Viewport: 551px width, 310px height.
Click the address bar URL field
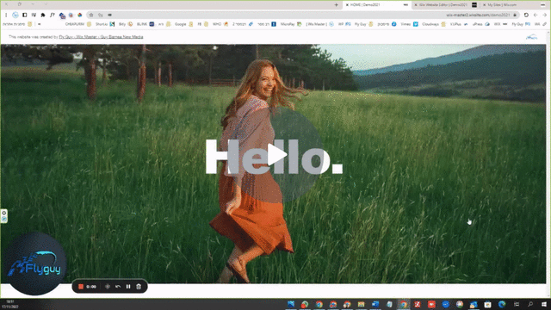point(302,15)
